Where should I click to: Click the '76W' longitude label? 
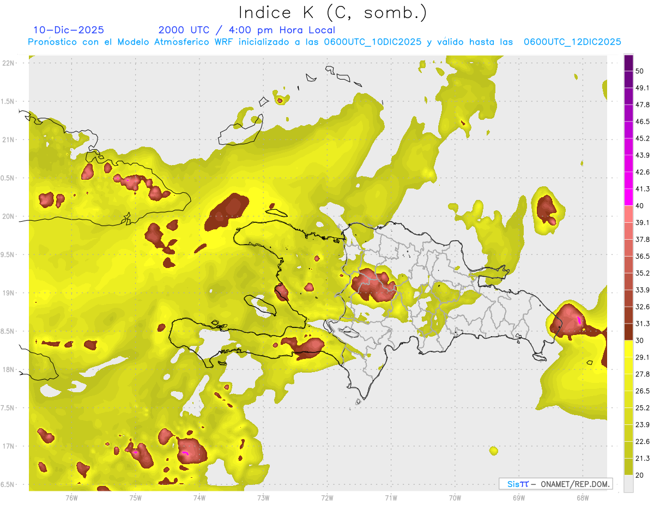pyautogui.click(x=71, y=498)
